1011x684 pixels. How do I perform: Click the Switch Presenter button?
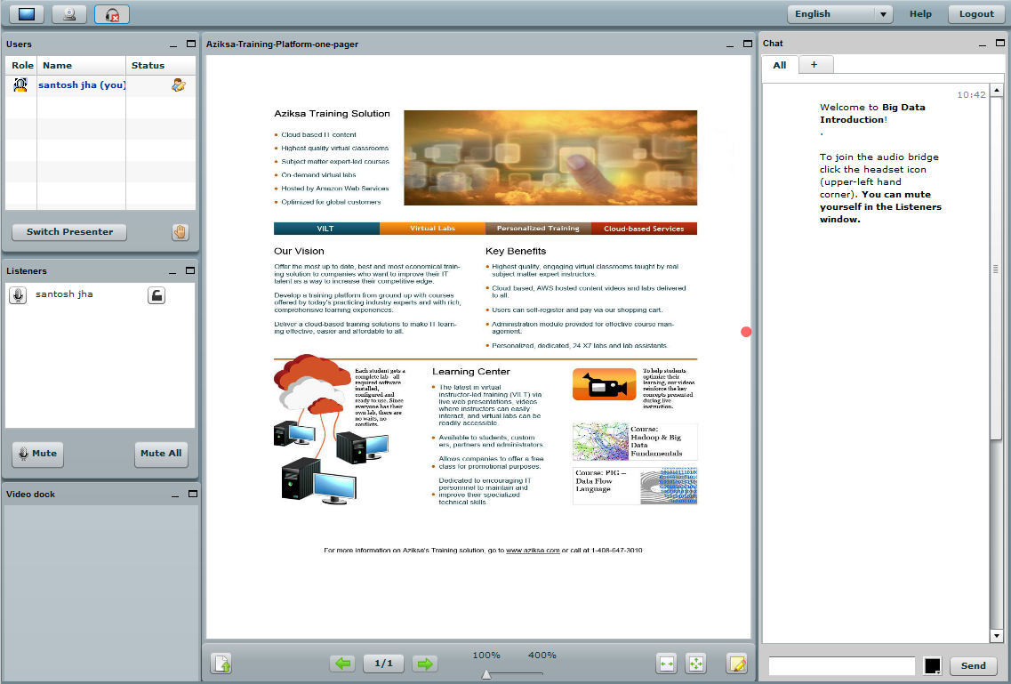tap(69, 232)
